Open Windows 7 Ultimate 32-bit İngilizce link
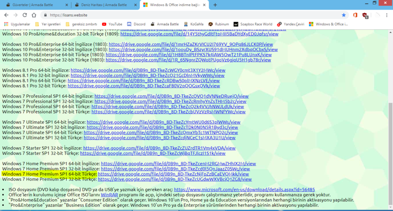The height and width of the screenshot is (211, 393). [162, 128]
